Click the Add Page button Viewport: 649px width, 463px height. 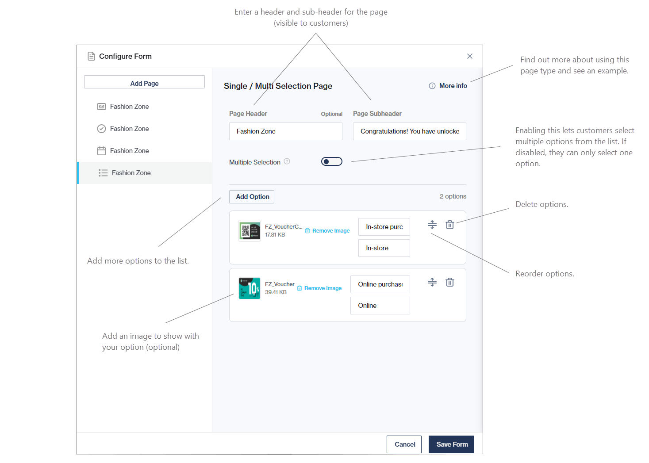pyautogui.click(x=144, y=83)
